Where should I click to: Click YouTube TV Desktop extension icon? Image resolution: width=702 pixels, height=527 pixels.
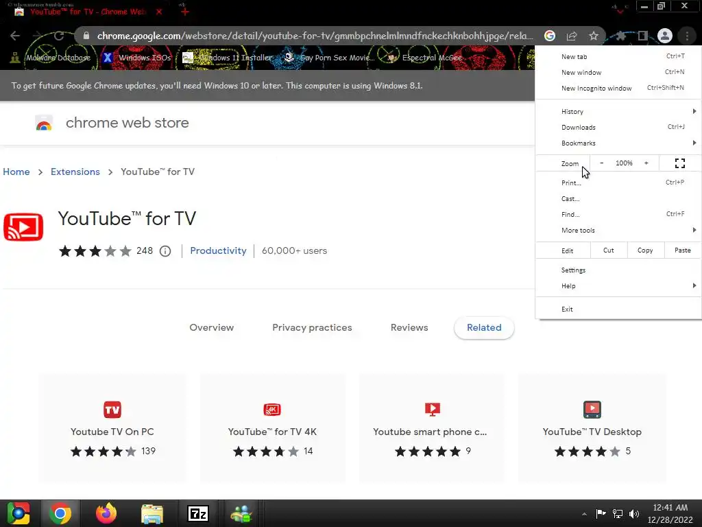592,409
